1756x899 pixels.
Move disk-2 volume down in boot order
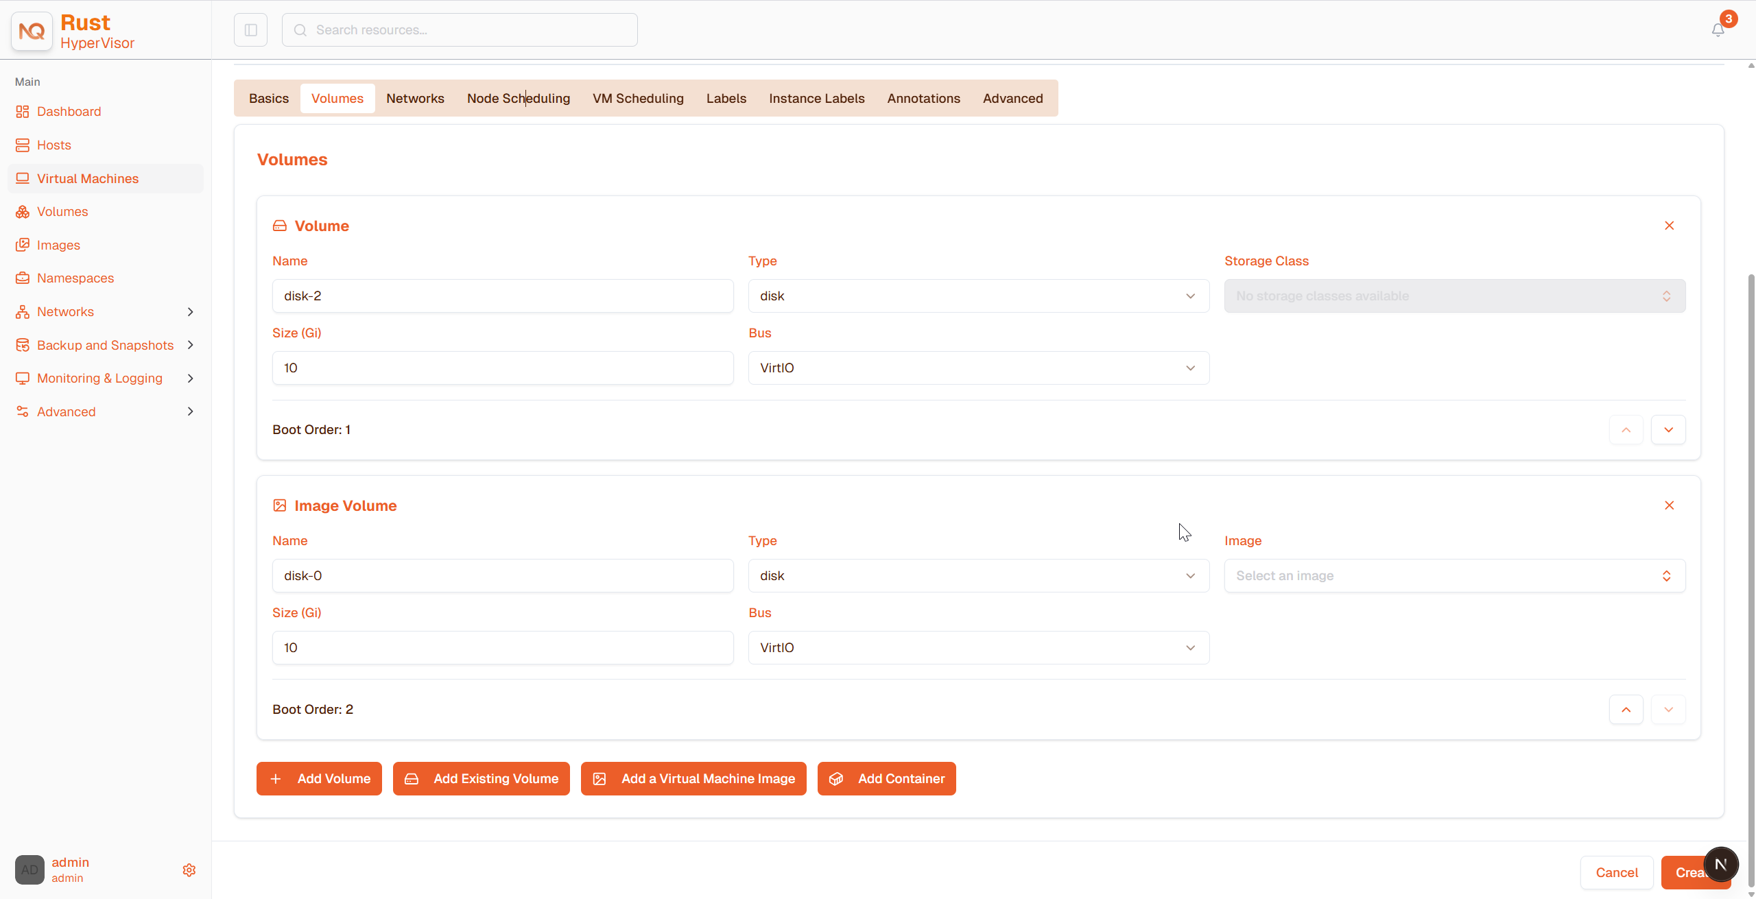coord(1668,430)
